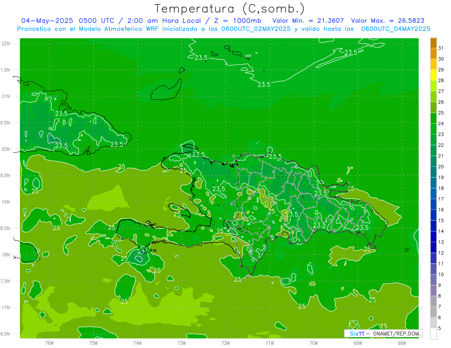Pick the teal swatch between 19 and 20
Viewport: 451px width, 348px height.
[433, 172]
